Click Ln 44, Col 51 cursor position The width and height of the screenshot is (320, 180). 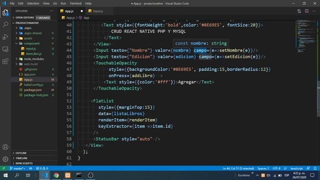(238, 168)
